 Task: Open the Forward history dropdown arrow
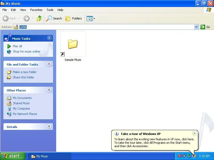[x=33, y=18]
